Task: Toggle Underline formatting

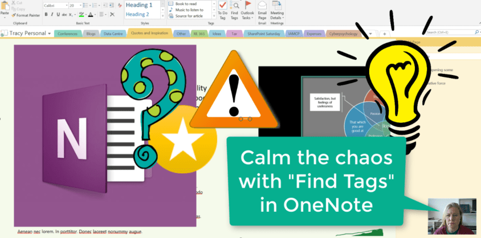Action: [58, 14]
